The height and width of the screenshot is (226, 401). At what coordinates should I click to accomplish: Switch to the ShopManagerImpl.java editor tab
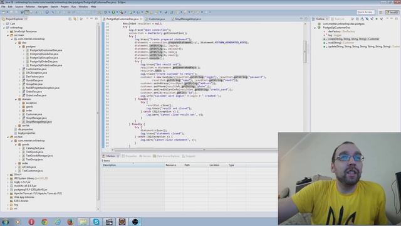(188, 19)
